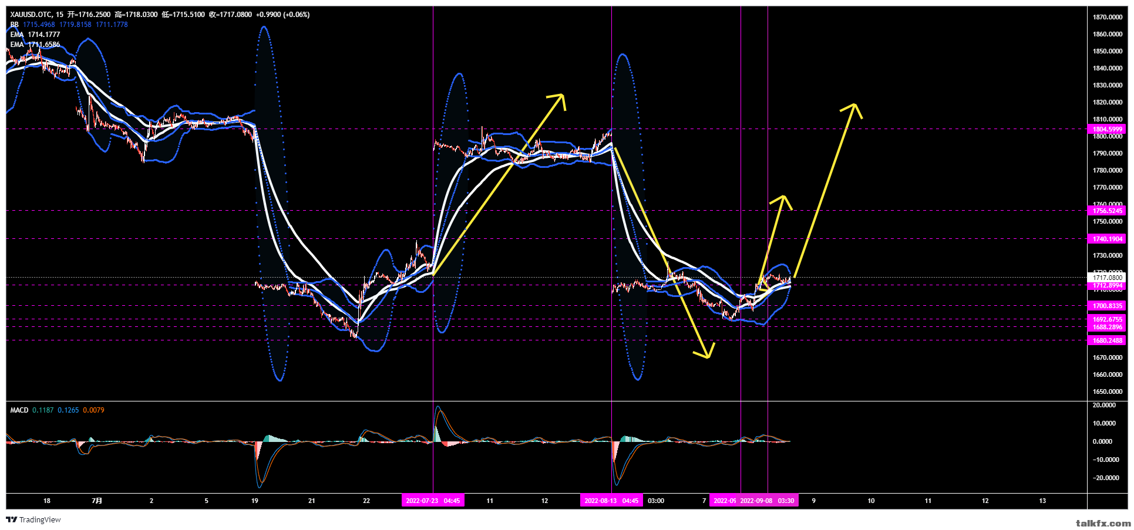Click the −20.0000 MACD axis tick

[1106, 478]
